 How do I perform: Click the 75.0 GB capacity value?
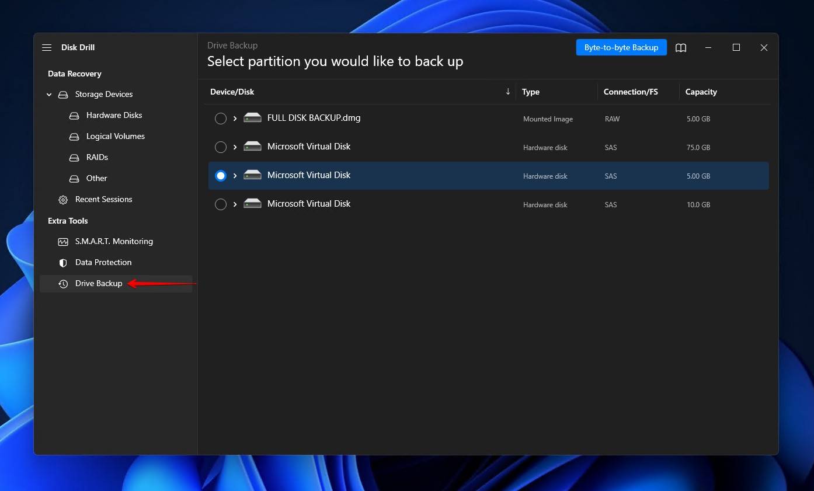(698, 148)
